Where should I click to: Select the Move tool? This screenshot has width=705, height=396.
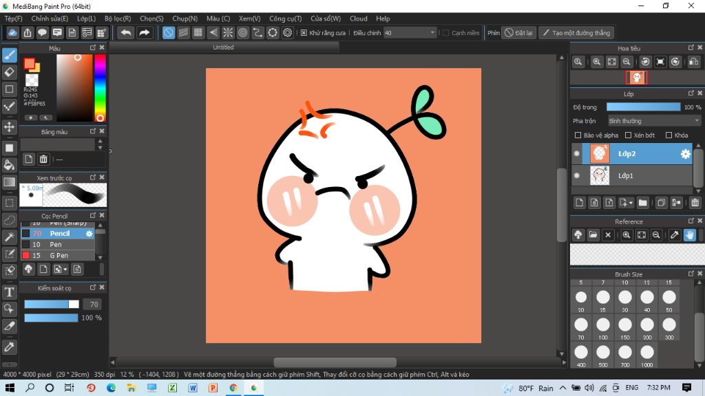coord(10,126)
